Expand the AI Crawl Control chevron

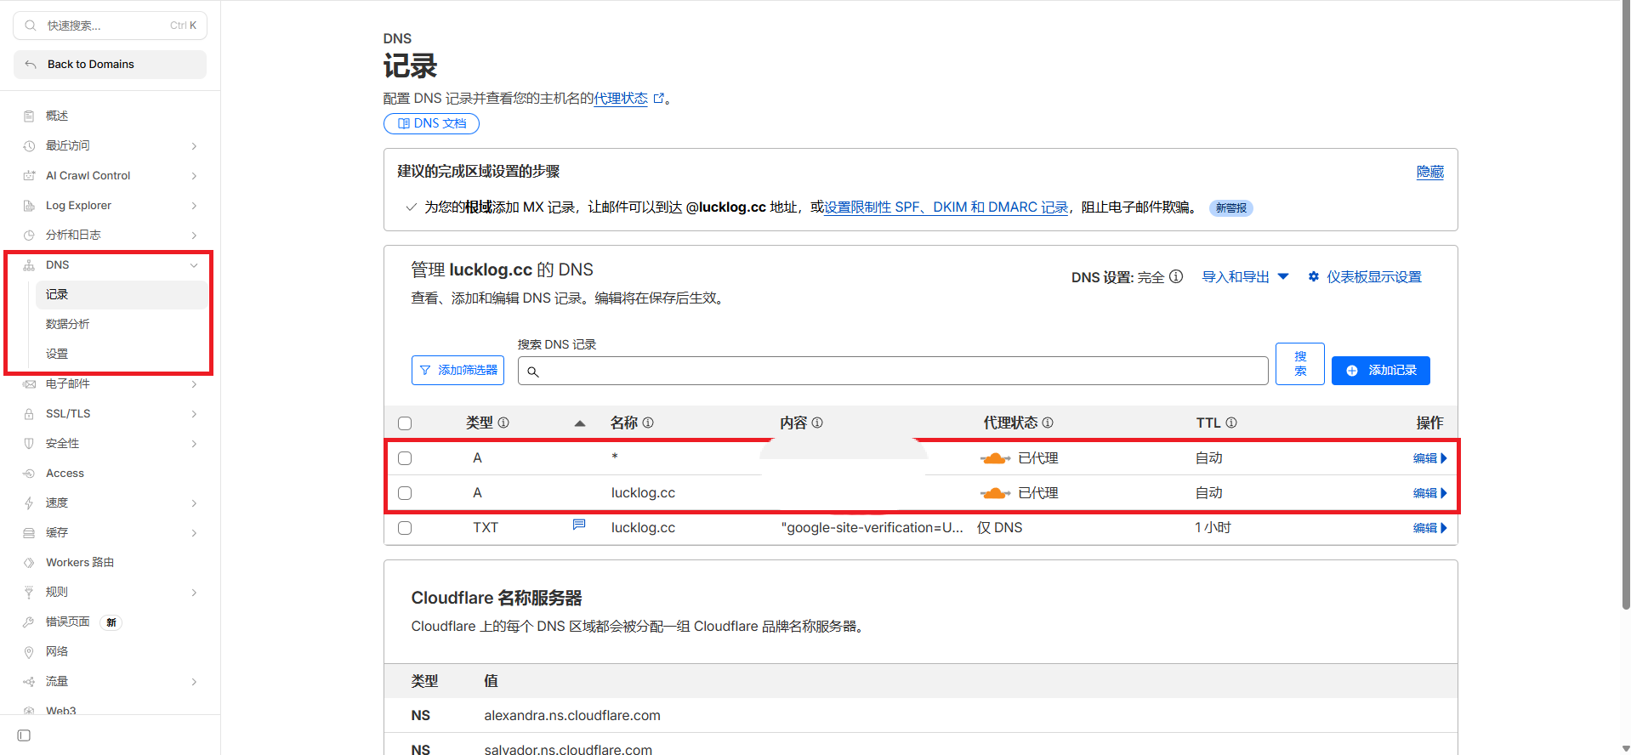(x=194, y=176)
